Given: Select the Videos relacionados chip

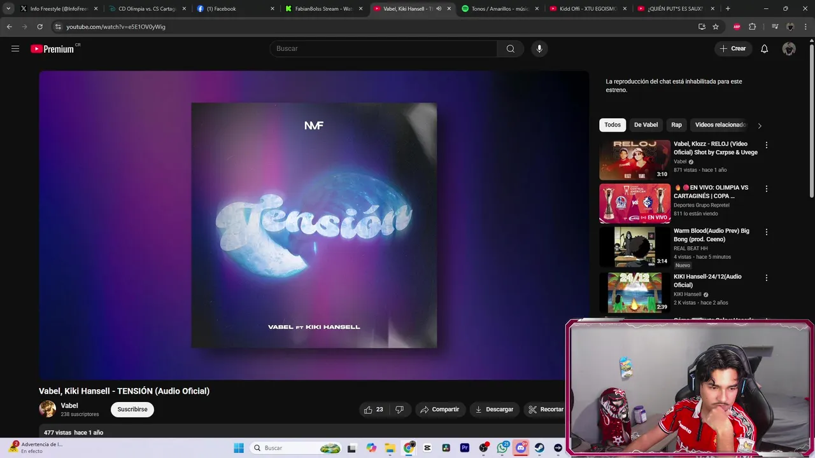Looking at the screenshot, I should point(720,125).
